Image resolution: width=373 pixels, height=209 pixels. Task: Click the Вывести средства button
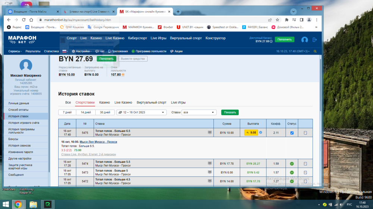pyautogui.click(x=133, y=59)
